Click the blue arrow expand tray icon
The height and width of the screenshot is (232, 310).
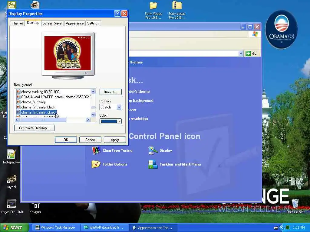[282, 228]
